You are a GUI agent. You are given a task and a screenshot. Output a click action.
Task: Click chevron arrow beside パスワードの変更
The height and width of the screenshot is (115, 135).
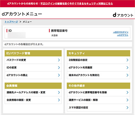pyautogui.click(x=59, y=60)
